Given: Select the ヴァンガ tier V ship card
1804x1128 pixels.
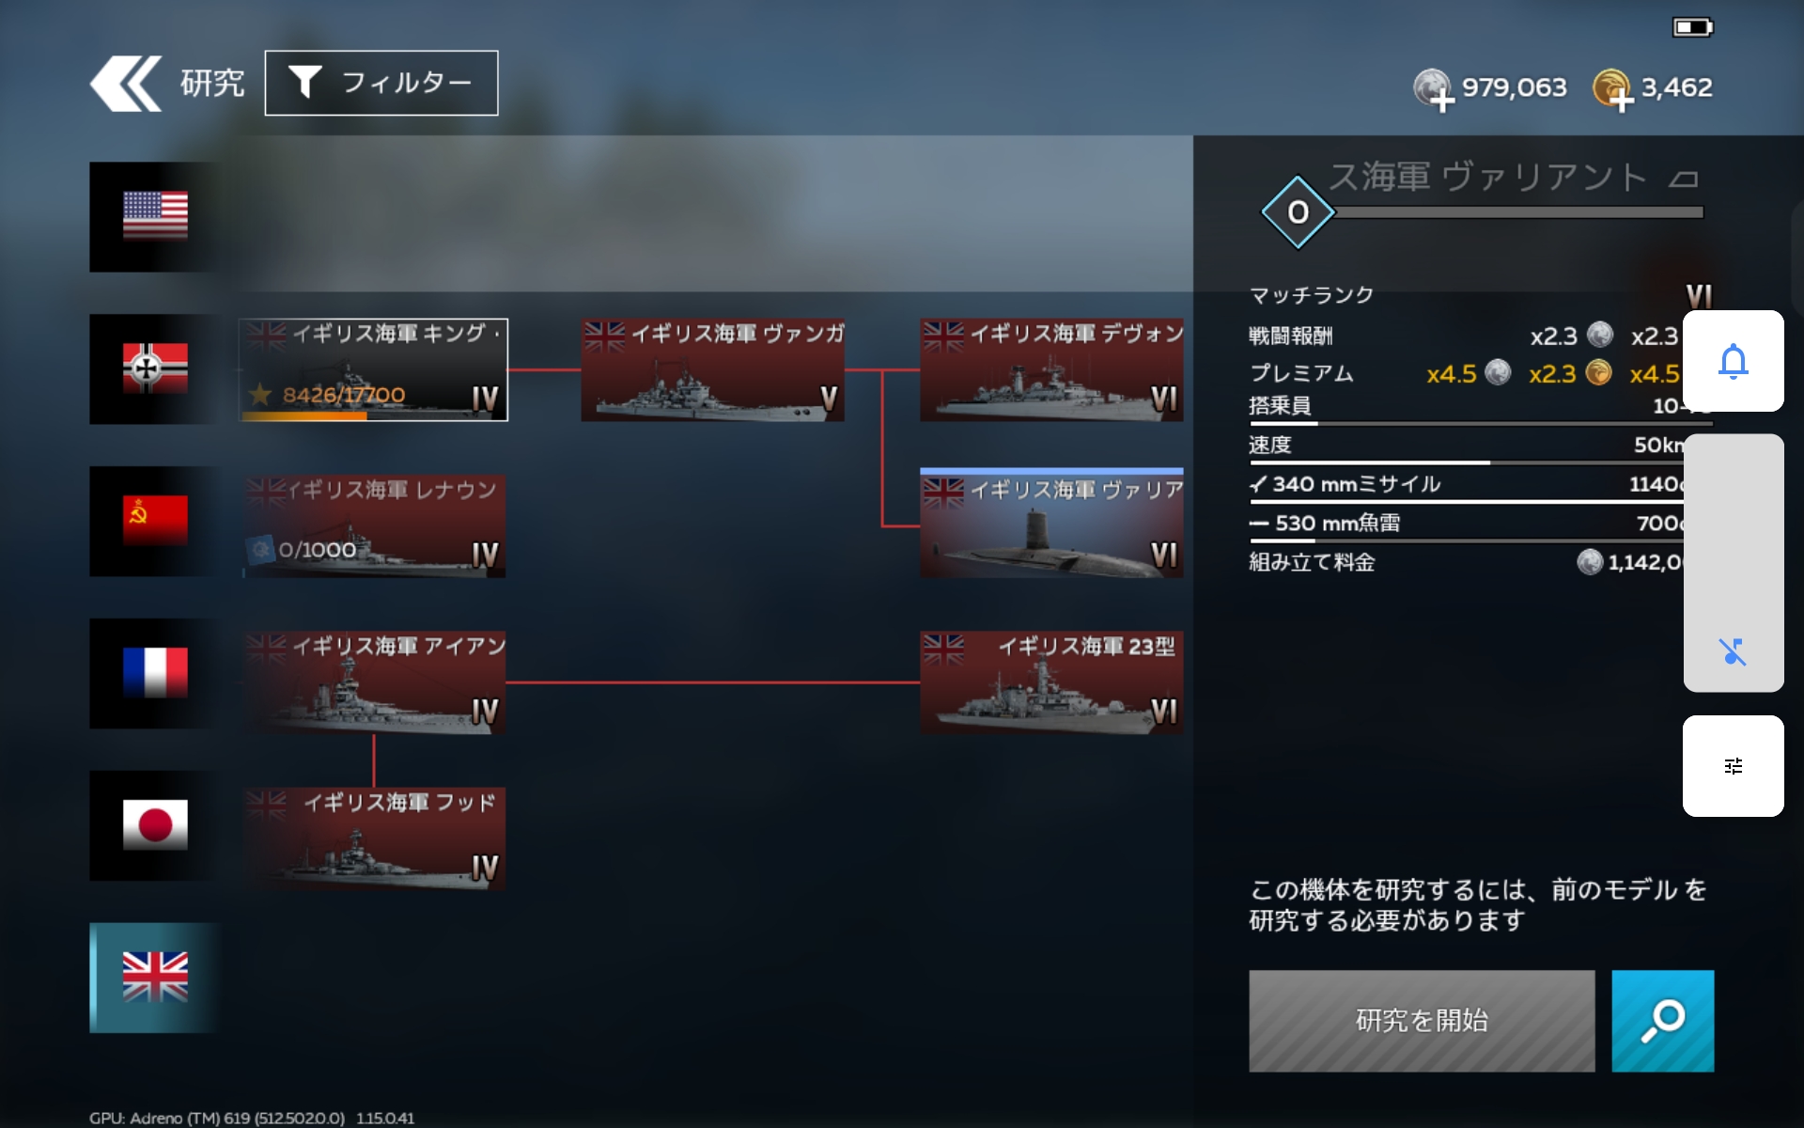Looking at the screenshot, I should 712,369.
